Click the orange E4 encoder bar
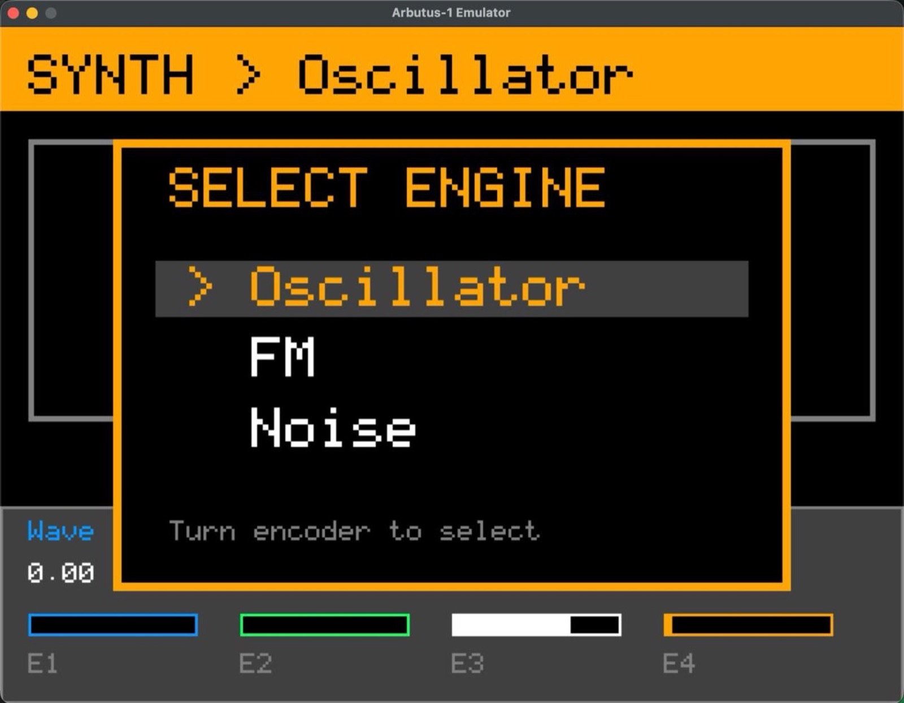Image resolution: width=904 pixels, height=703 pixels. 748,625
